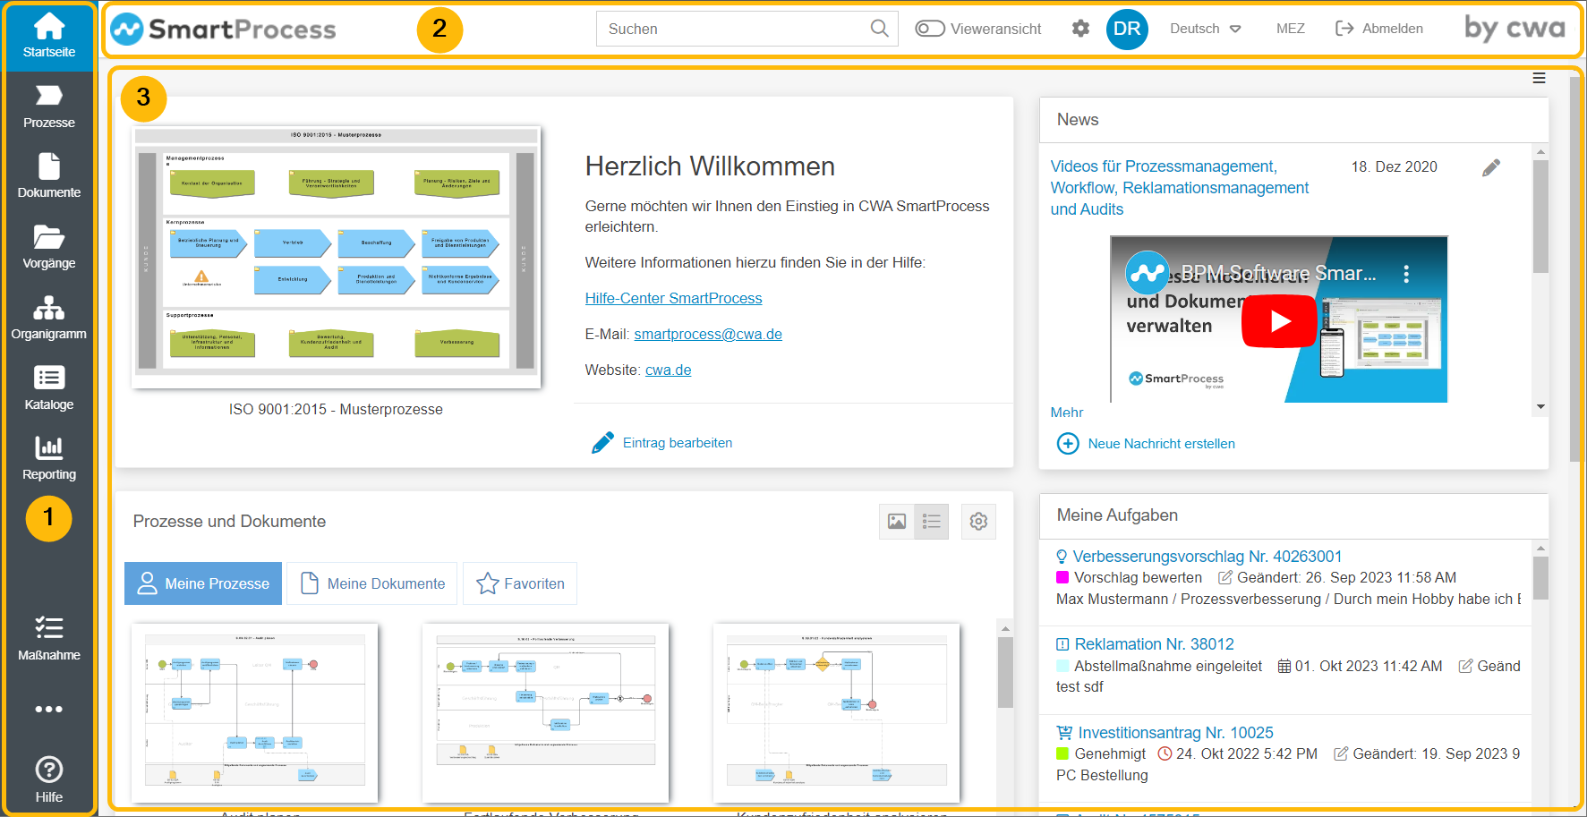This screenshot has width=1587, height=817.
Task: Open the Dokumente section
Action: point(48,176)
